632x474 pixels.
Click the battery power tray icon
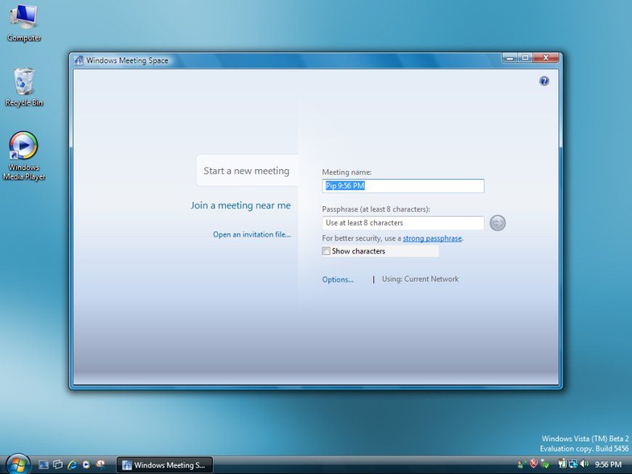click(x=562, y=464)
